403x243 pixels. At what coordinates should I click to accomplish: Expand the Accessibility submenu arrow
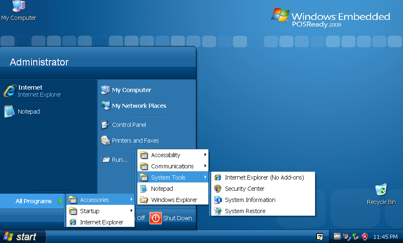coord(205,155)
